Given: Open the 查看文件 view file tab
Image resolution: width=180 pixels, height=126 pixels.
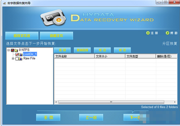Looking at the screenshot, I should click(x=57, y=36).
